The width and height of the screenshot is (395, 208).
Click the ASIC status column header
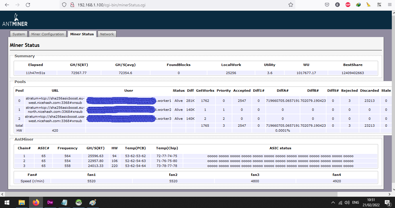pos(280,148)
